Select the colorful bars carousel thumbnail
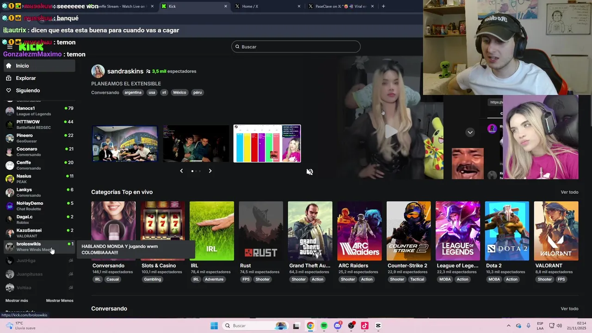Screen dimensions: 592x333 (x=267, y=143)
